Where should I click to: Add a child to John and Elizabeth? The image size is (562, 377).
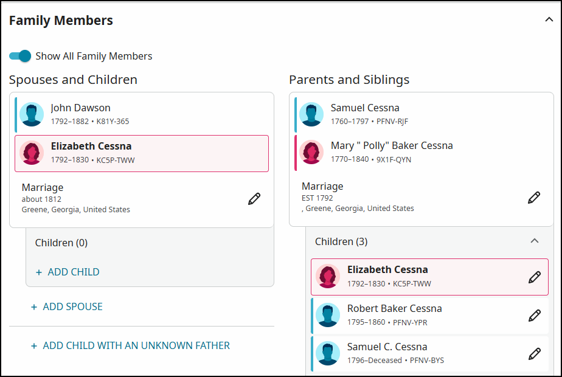click(x=68, y=272)
